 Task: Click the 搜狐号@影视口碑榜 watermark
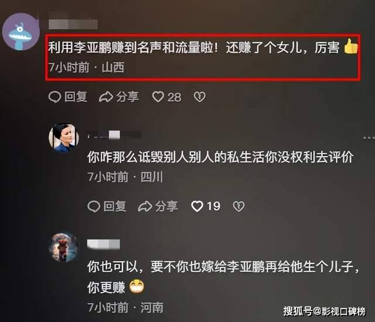pyautogui.click(x=325, y=311)
